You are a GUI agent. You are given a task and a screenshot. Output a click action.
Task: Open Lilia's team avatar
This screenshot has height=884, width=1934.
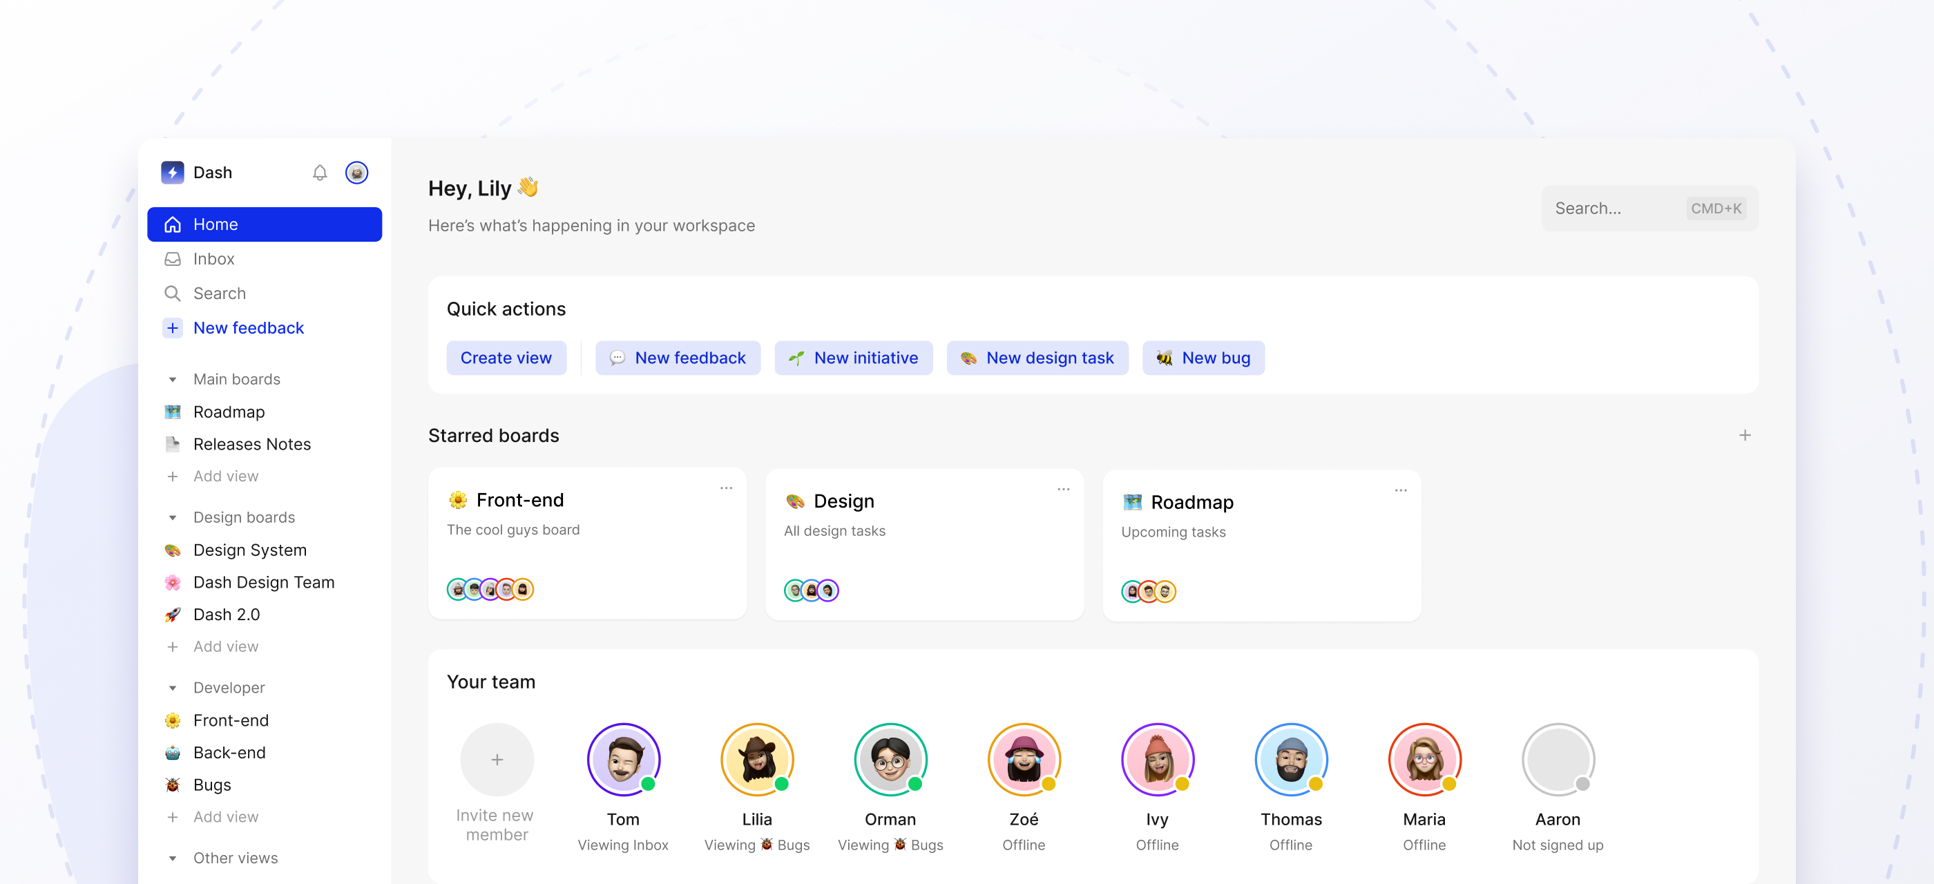pos(757,760)
